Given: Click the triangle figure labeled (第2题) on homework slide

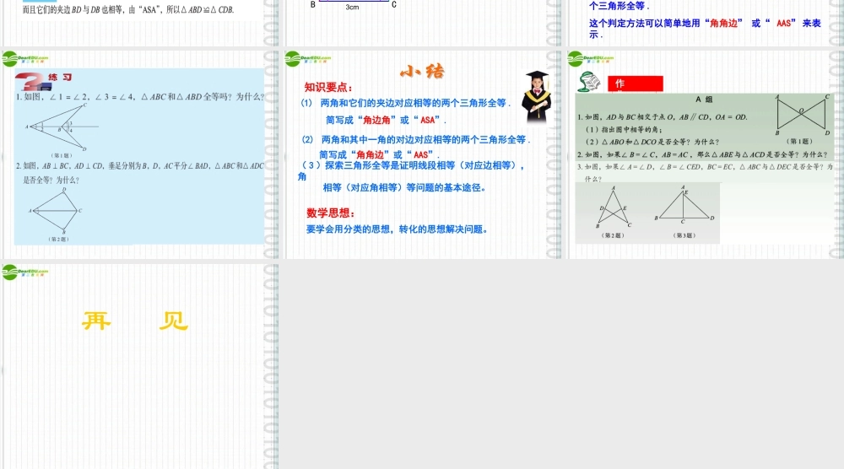Looking at the screenshot, I should [x=614, y=208].
